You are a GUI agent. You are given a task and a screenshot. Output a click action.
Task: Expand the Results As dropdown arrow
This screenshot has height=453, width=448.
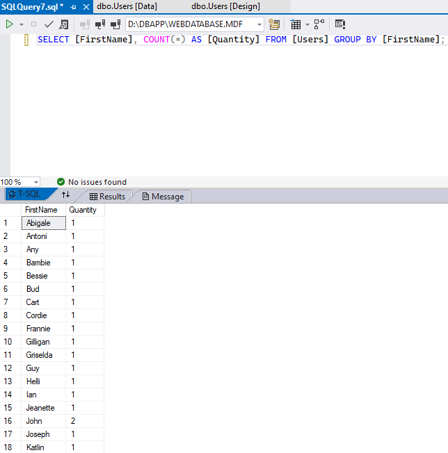[307, 24]
